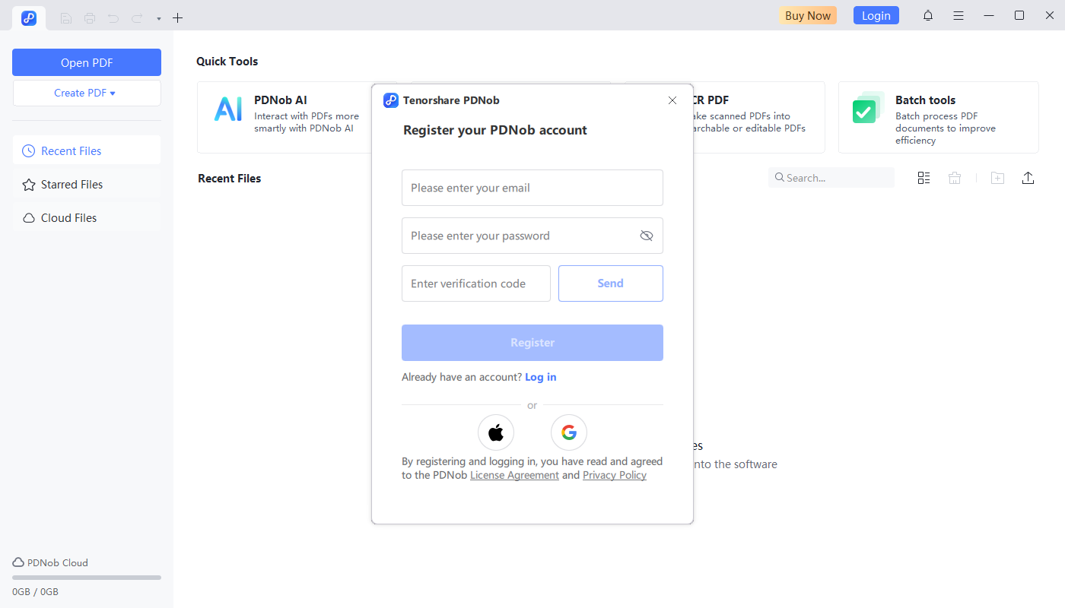Select the list view icon

(924, 177)
